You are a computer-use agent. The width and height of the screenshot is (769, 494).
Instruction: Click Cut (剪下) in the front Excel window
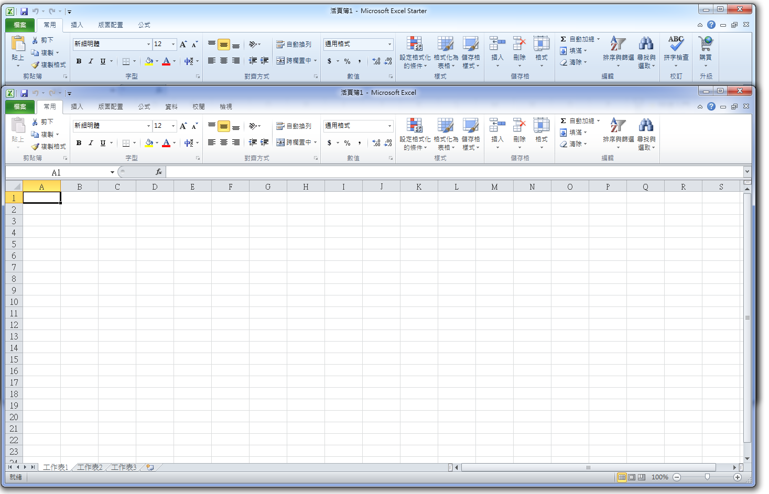42,122
